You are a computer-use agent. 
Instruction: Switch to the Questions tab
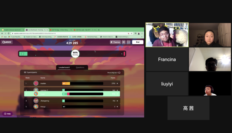pos(80,67)
